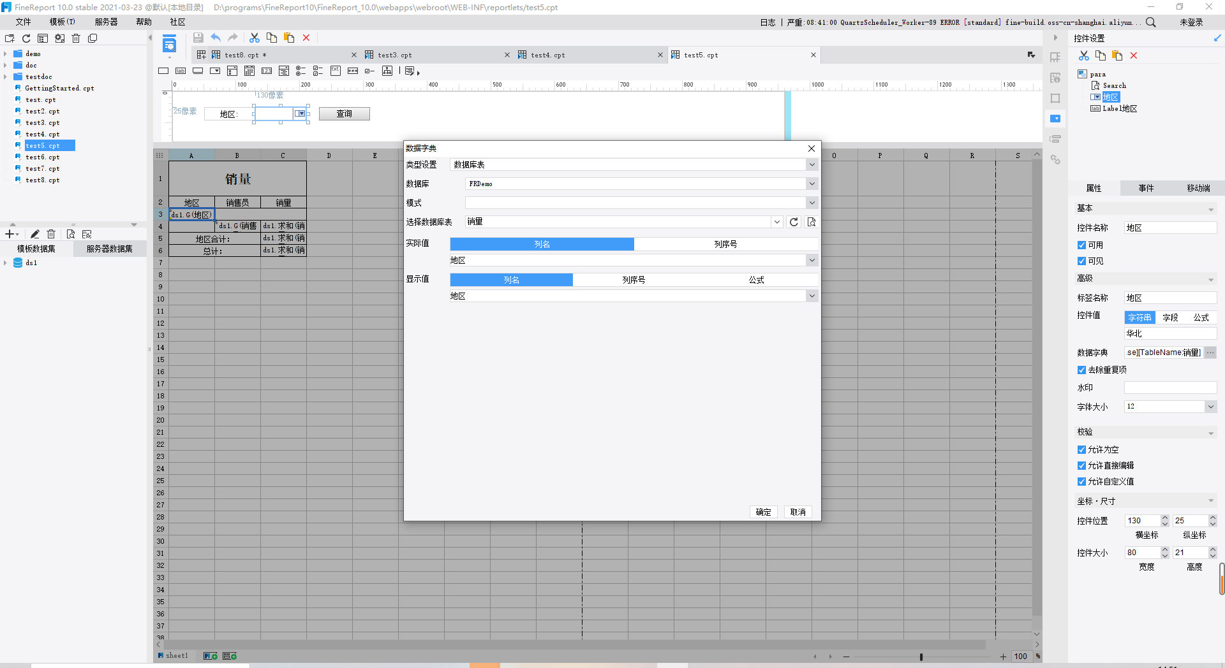Open the 数据库 FRDemo dropdown
The height and width of the screenshot is (668, 1225).
812,184
